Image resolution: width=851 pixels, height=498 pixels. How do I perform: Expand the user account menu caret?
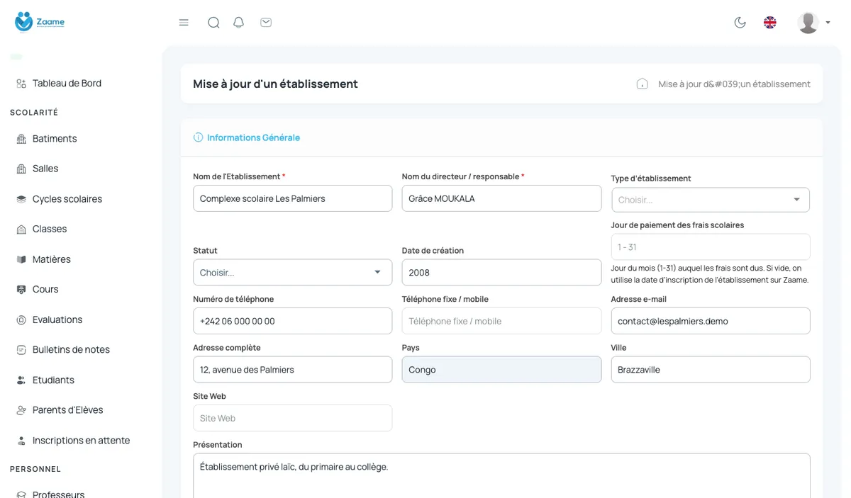point(828,23)
